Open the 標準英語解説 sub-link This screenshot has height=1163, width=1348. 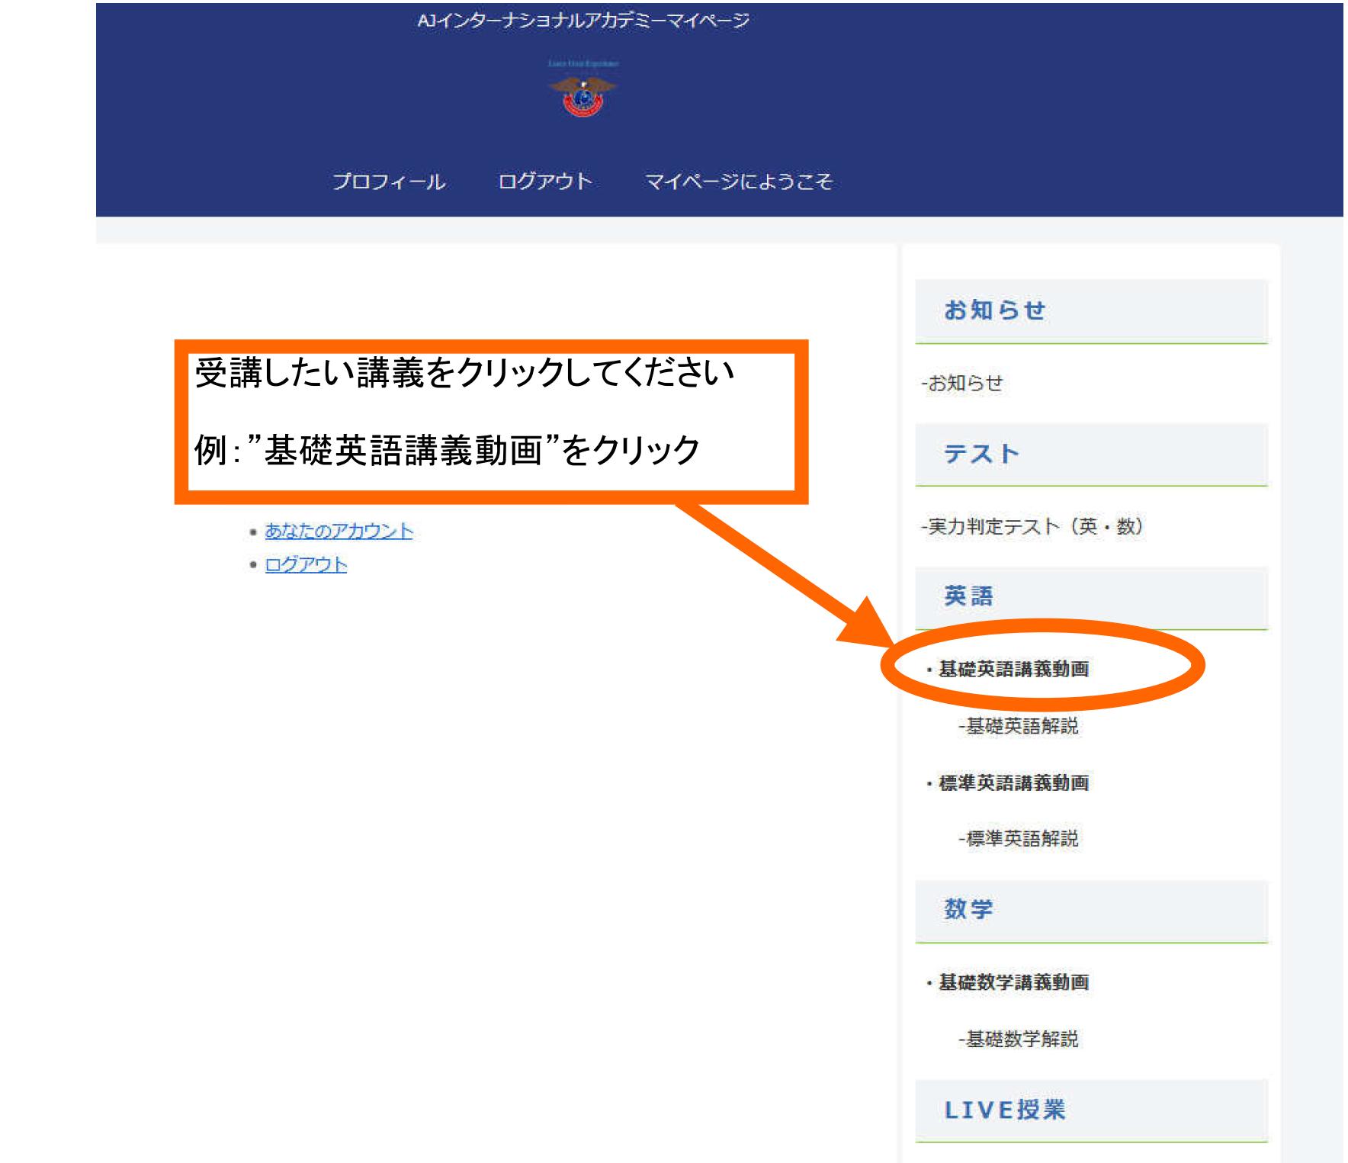pos(1019,839)
